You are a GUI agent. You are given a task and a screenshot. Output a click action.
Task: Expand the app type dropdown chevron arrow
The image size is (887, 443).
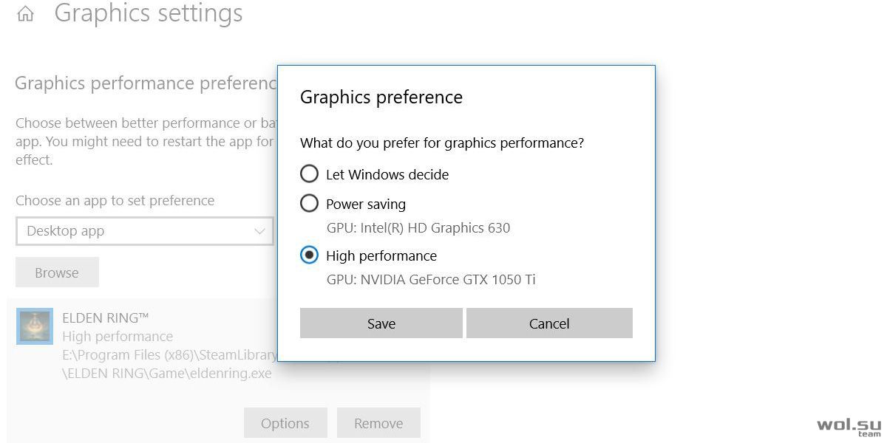tap(259, 231)
